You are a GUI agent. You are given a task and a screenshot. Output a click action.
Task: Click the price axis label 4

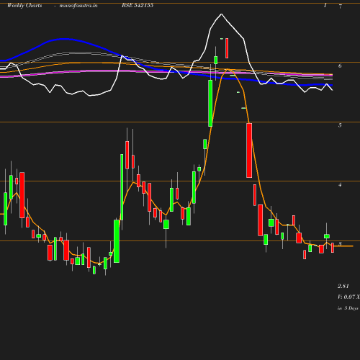[x=340, y=184]
